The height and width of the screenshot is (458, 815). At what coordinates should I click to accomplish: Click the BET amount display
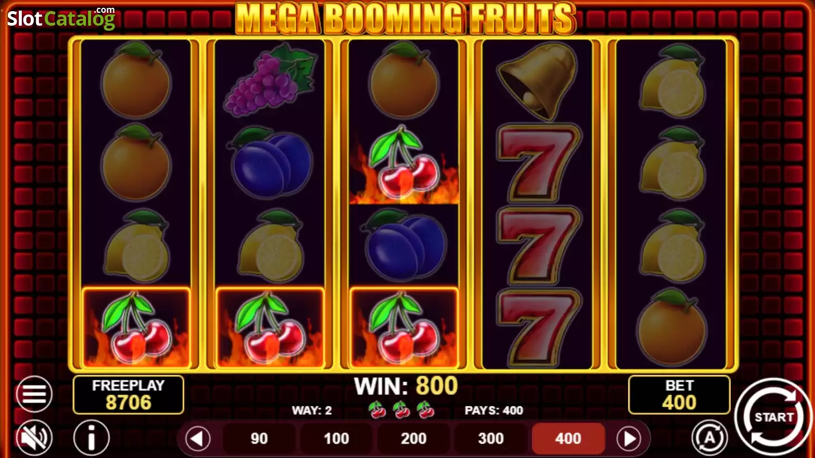pyautogui.click(x=679, y=394)
